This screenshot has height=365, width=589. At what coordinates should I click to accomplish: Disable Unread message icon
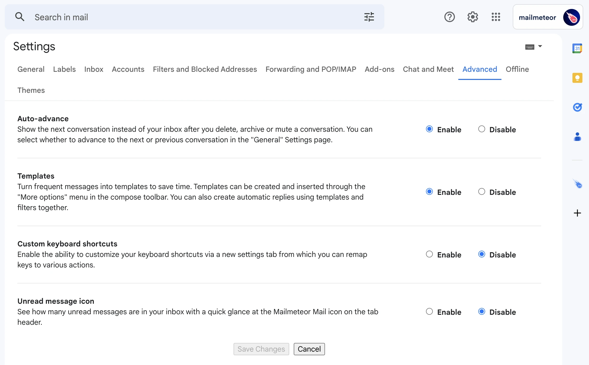[482, 312]
